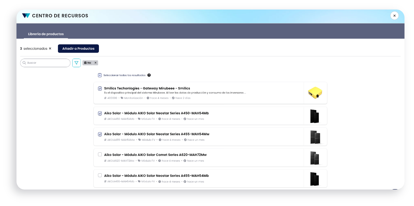Image resolution: width=414 pixels, height=206 pixels.
Task: Click reference code AKO:A455-MAH54Mw
Action: point(121,140)
